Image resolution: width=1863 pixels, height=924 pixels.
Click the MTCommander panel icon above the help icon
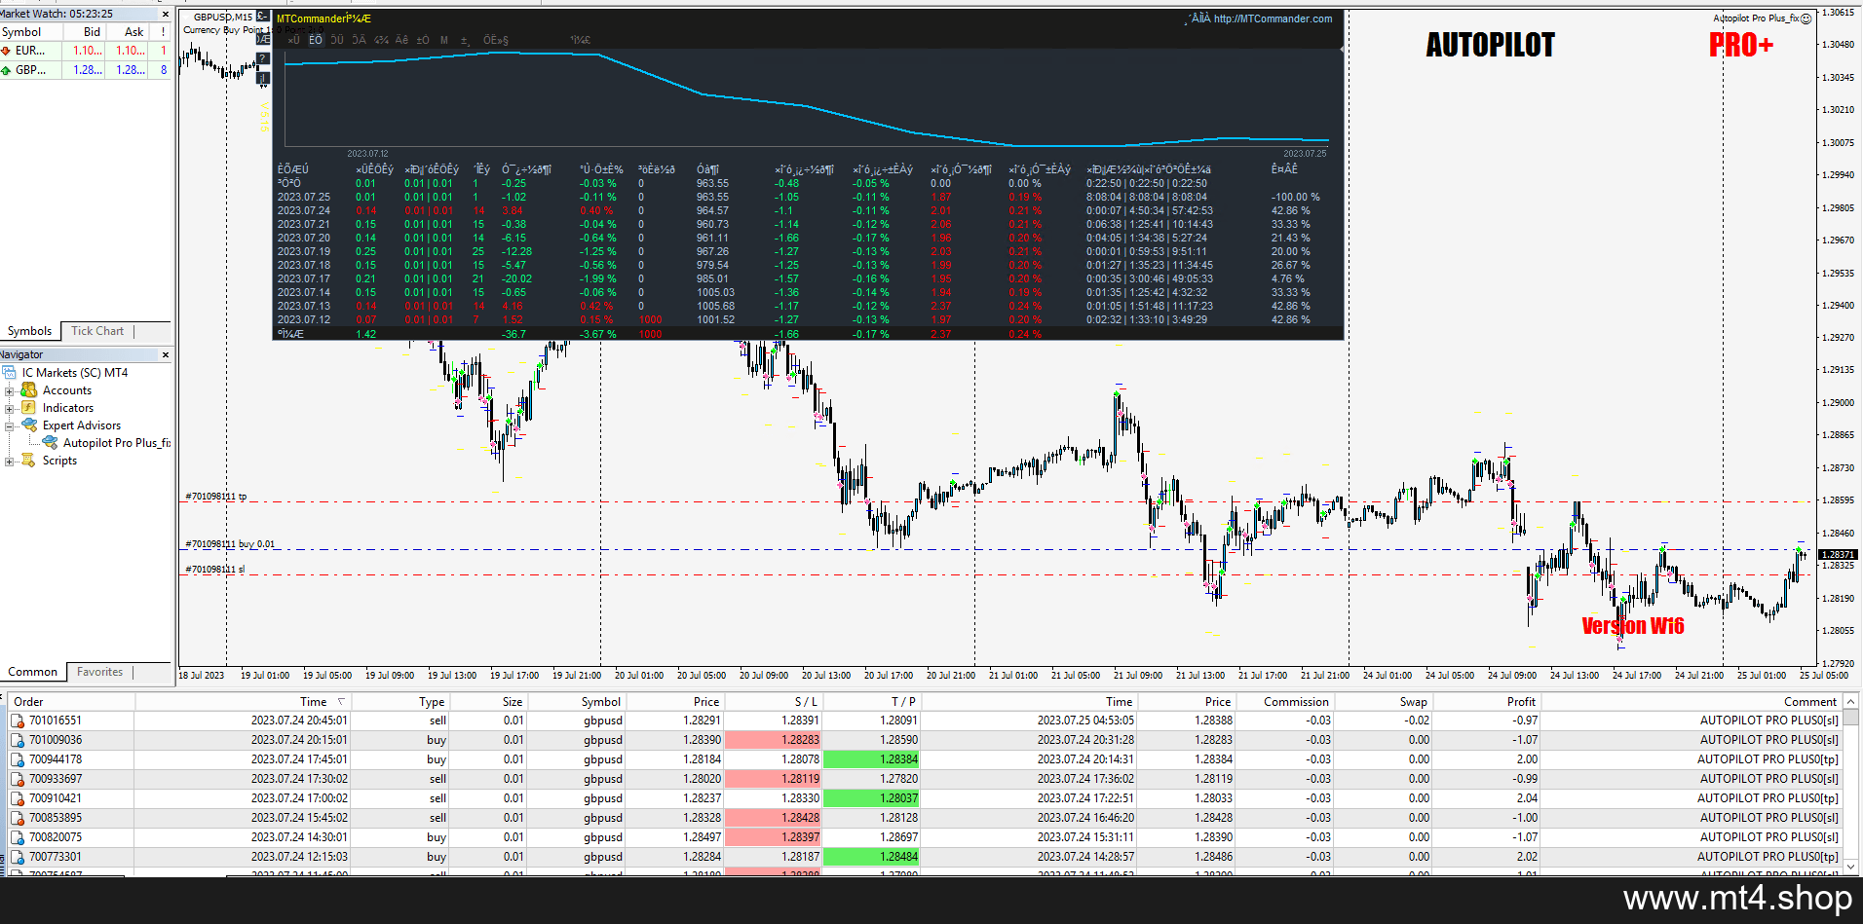[x=263, y=39]
